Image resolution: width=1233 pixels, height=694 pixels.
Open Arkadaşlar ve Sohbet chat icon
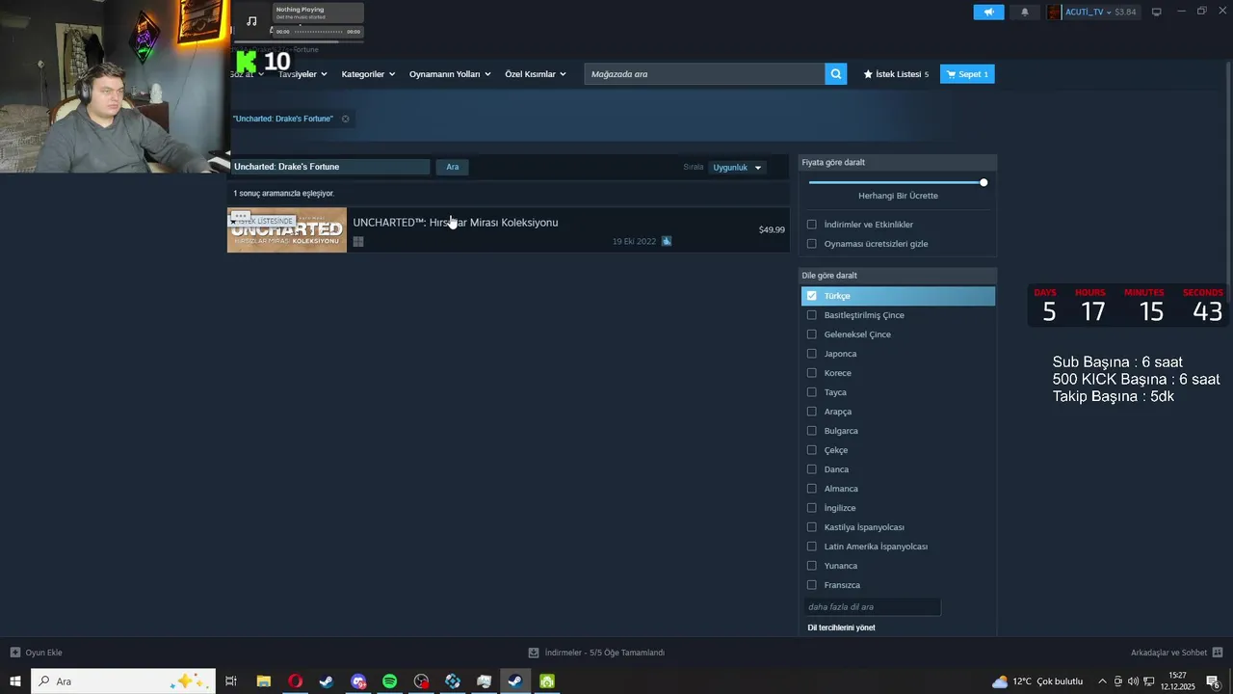[1218, 653]
